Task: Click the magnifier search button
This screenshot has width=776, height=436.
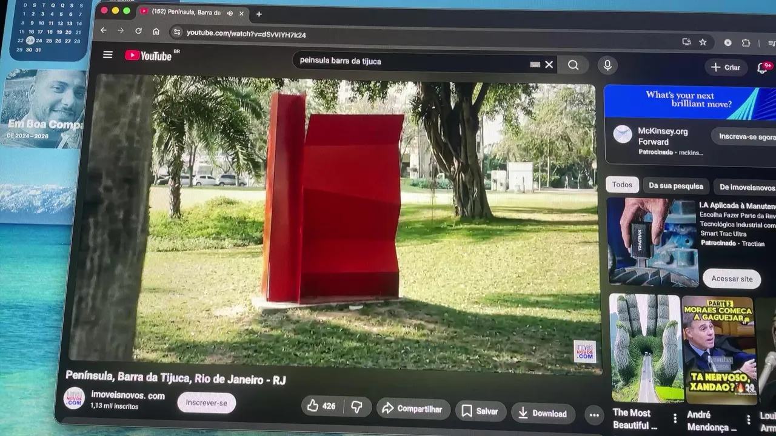Action: (x=573, y=65)
